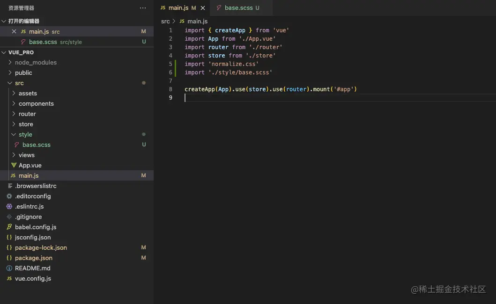The image size is (496, 304).
Task: Click ESLint icon of .eslintrc.js
Action: tap(9, 206)
